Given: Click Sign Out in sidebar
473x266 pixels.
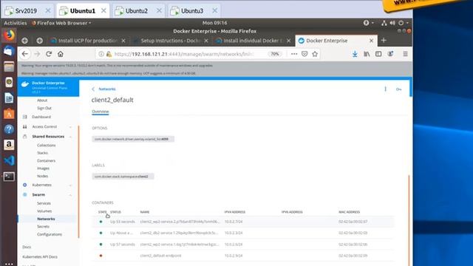Looking at the screenshot, I should pos(44,109).
